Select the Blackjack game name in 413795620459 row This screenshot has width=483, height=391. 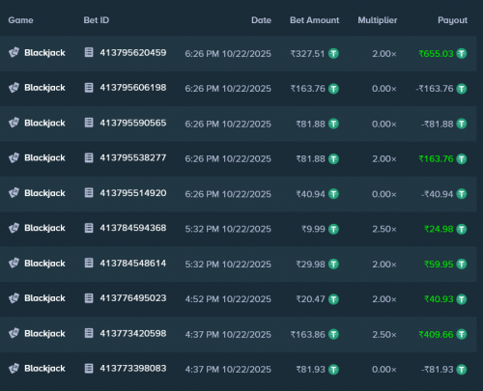point(44,53)
